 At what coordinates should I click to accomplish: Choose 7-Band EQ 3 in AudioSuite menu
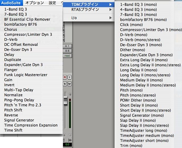(x=16, y=14)
